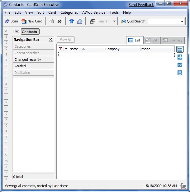Click the red flag column header
The width and height of the screenshot is (190, 192).
tap(61, 49)
